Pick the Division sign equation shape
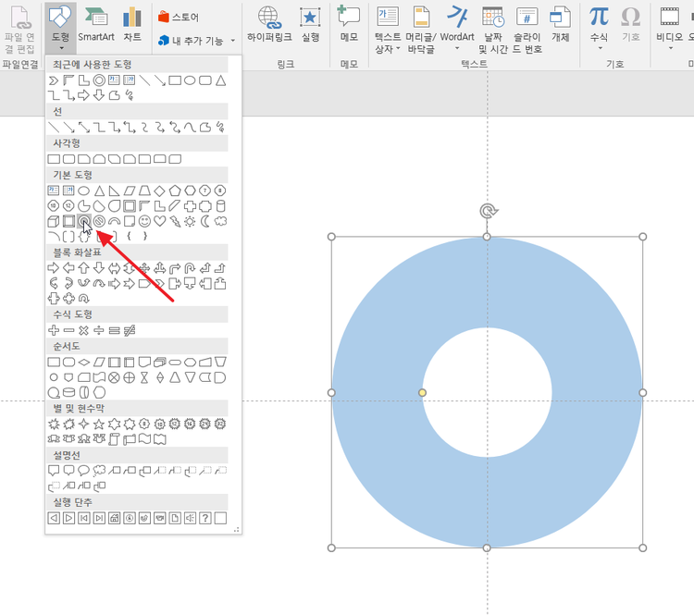This screenshot has height=615, width=694. [99, 330]
